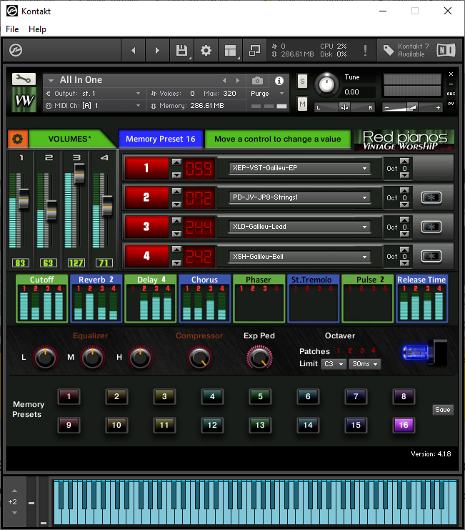Click orange gear beside VOLUMES

(x=18, y=139)
